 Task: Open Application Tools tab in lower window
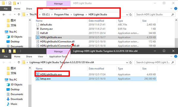click(58, 56)
